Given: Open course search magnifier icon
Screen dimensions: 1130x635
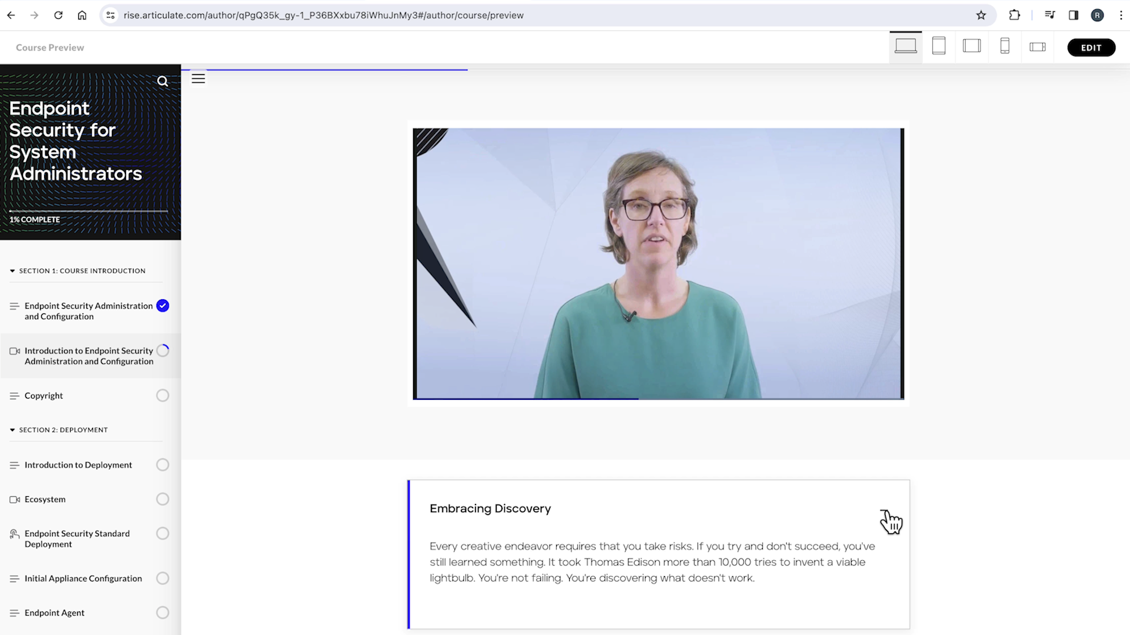Looking at the screenshot, I should click(162, 81).
